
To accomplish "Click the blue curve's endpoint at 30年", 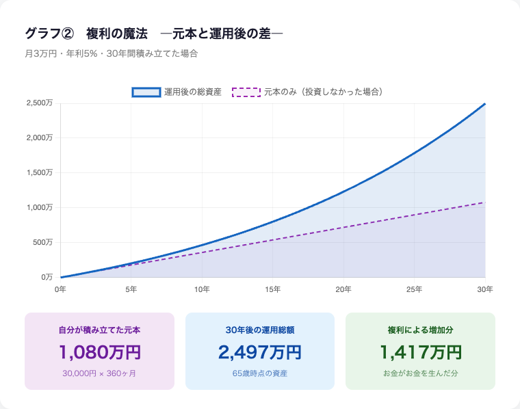I will pyautogui.click(x=484, y=104).
